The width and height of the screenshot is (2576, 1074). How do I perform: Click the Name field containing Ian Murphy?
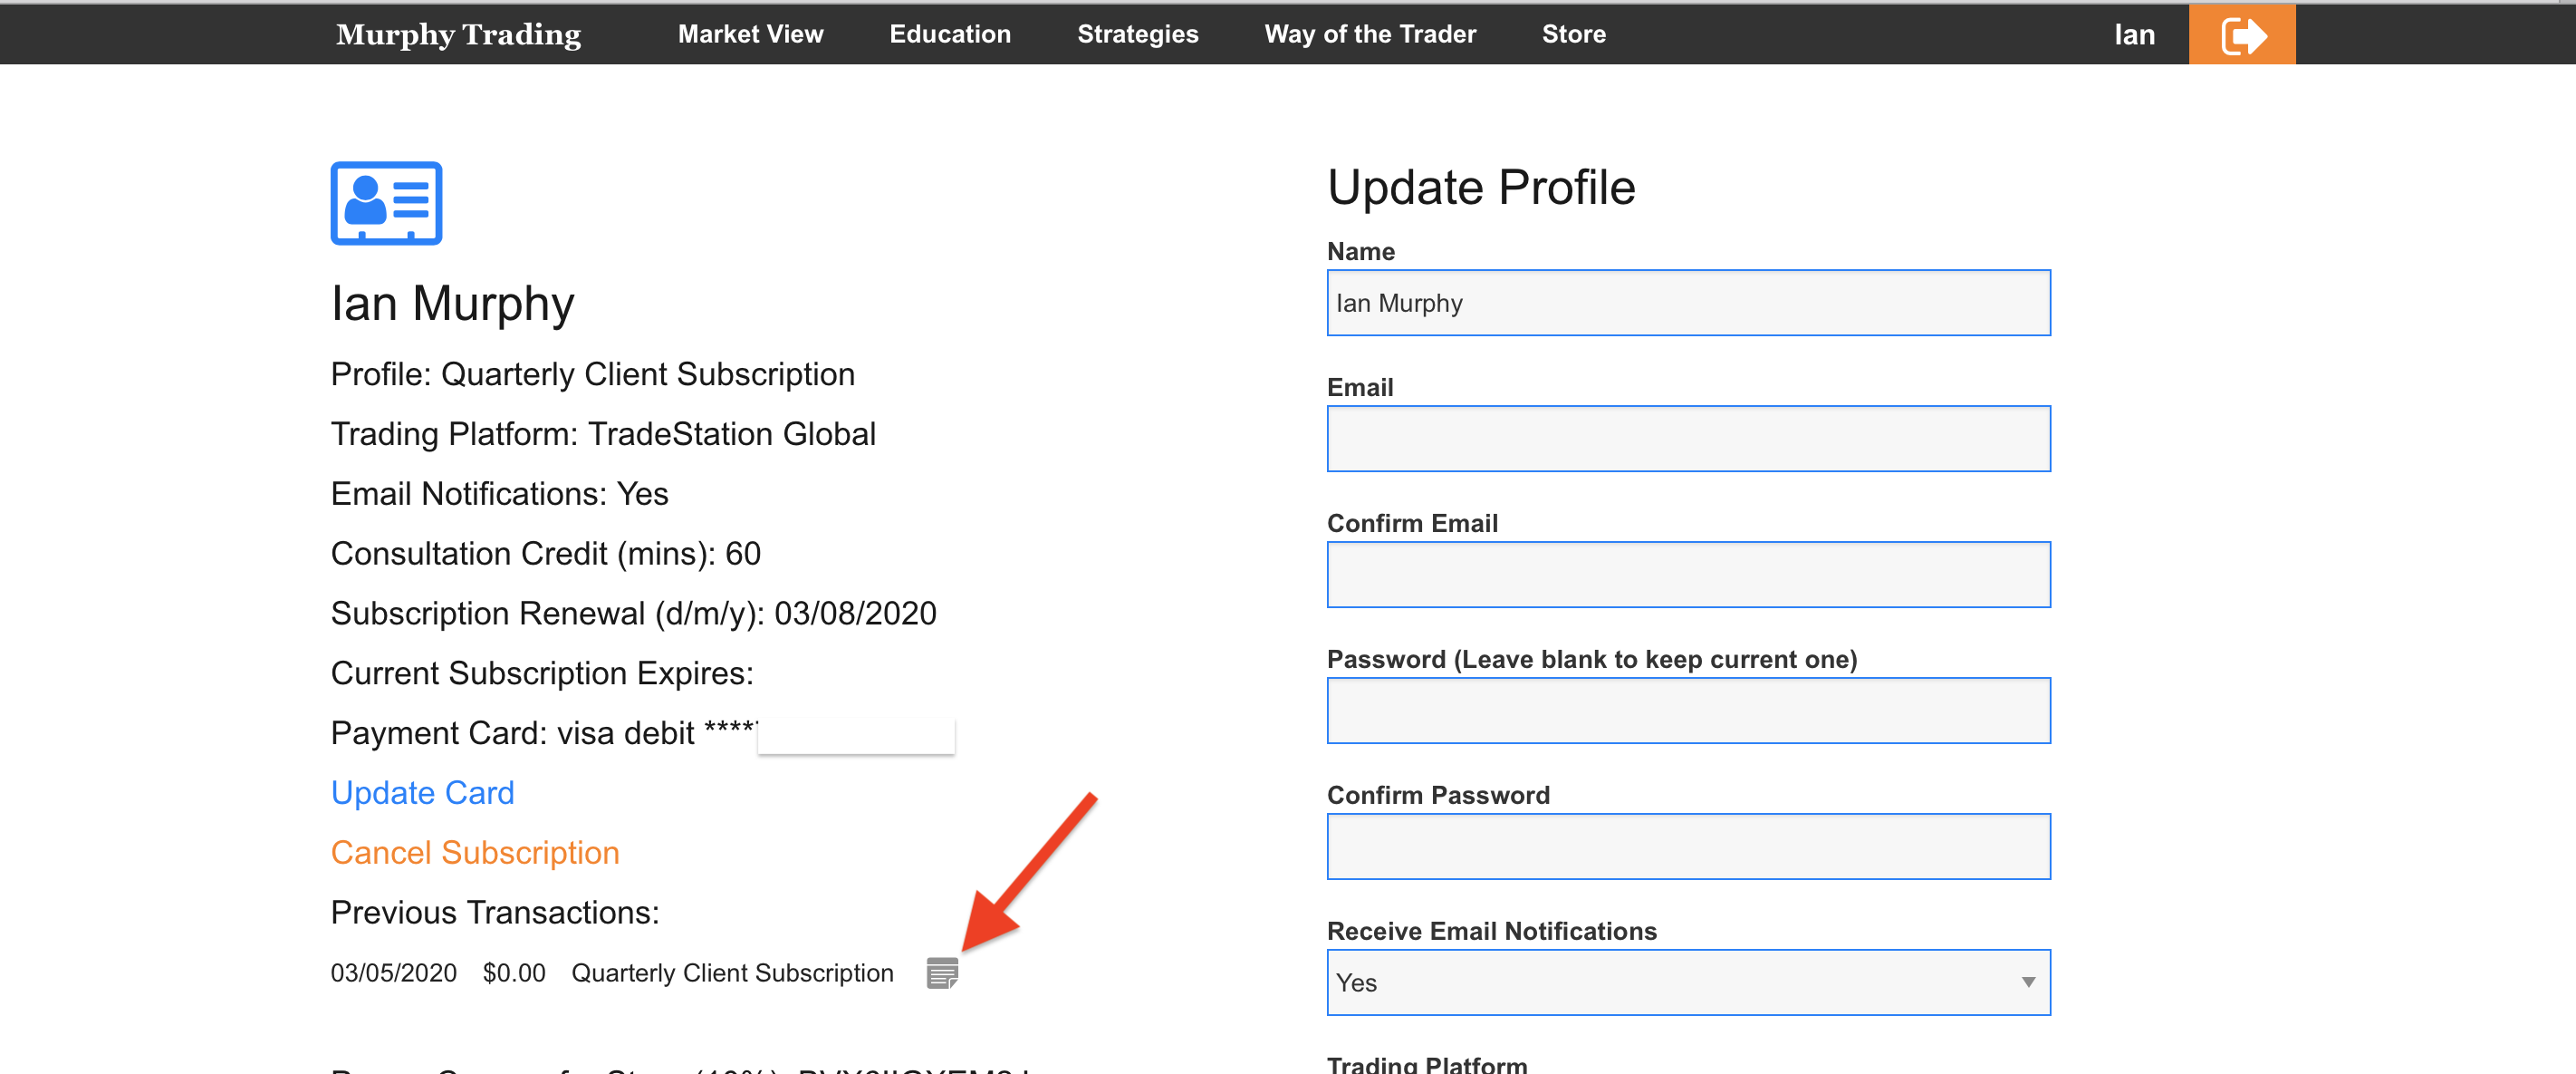coord(1688,304)
